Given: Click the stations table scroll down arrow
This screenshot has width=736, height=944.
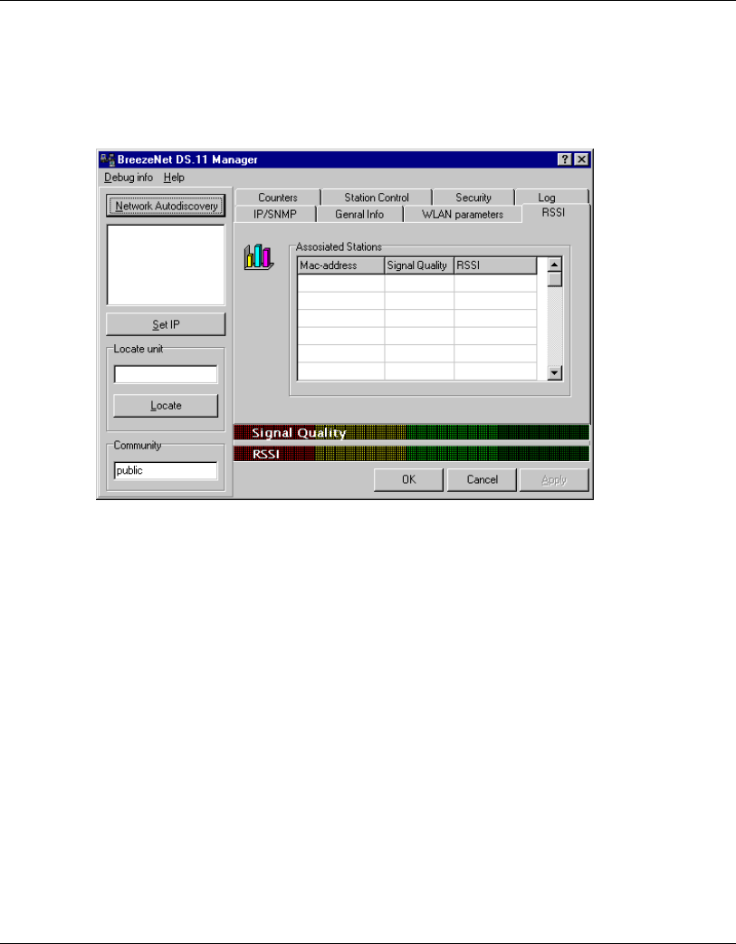Looking at the screenshot, I should click(554, 373).
